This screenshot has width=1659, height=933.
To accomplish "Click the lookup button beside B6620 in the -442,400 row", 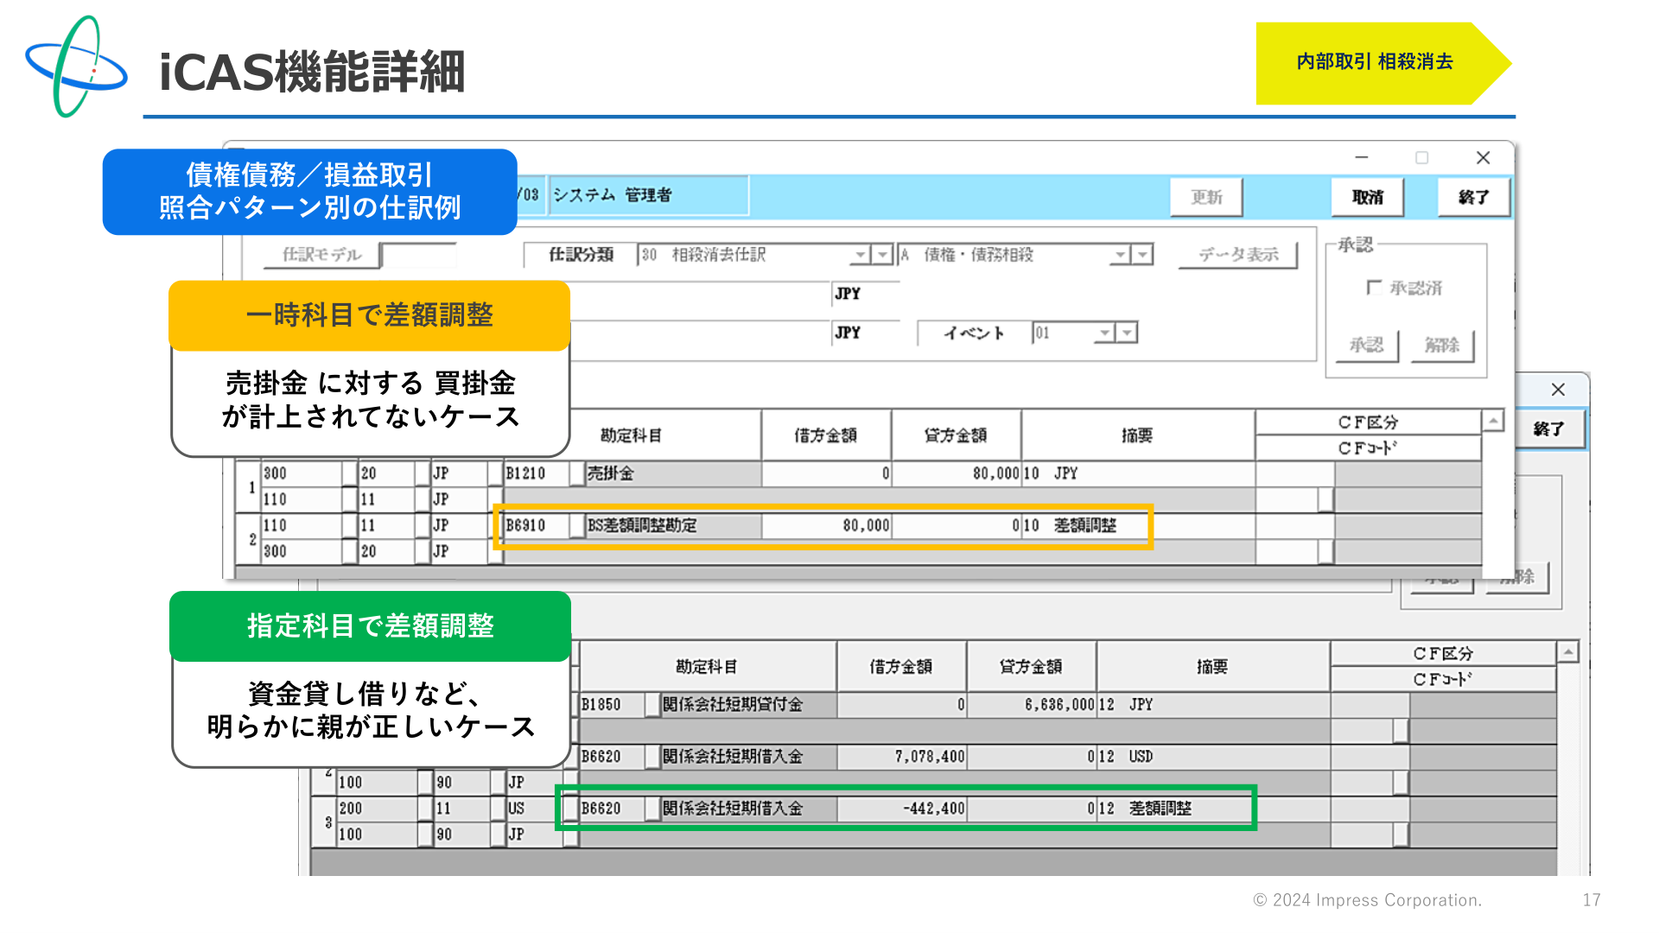I will point(652,809).
